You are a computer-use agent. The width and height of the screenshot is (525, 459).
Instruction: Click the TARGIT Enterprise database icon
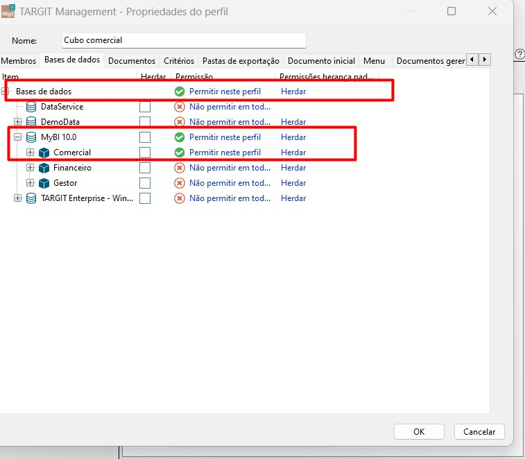click(31, 198)
